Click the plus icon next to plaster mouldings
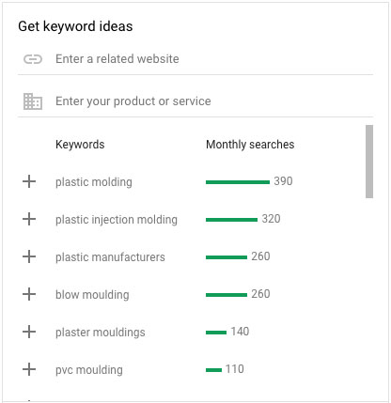 click(x=29, y=332)
